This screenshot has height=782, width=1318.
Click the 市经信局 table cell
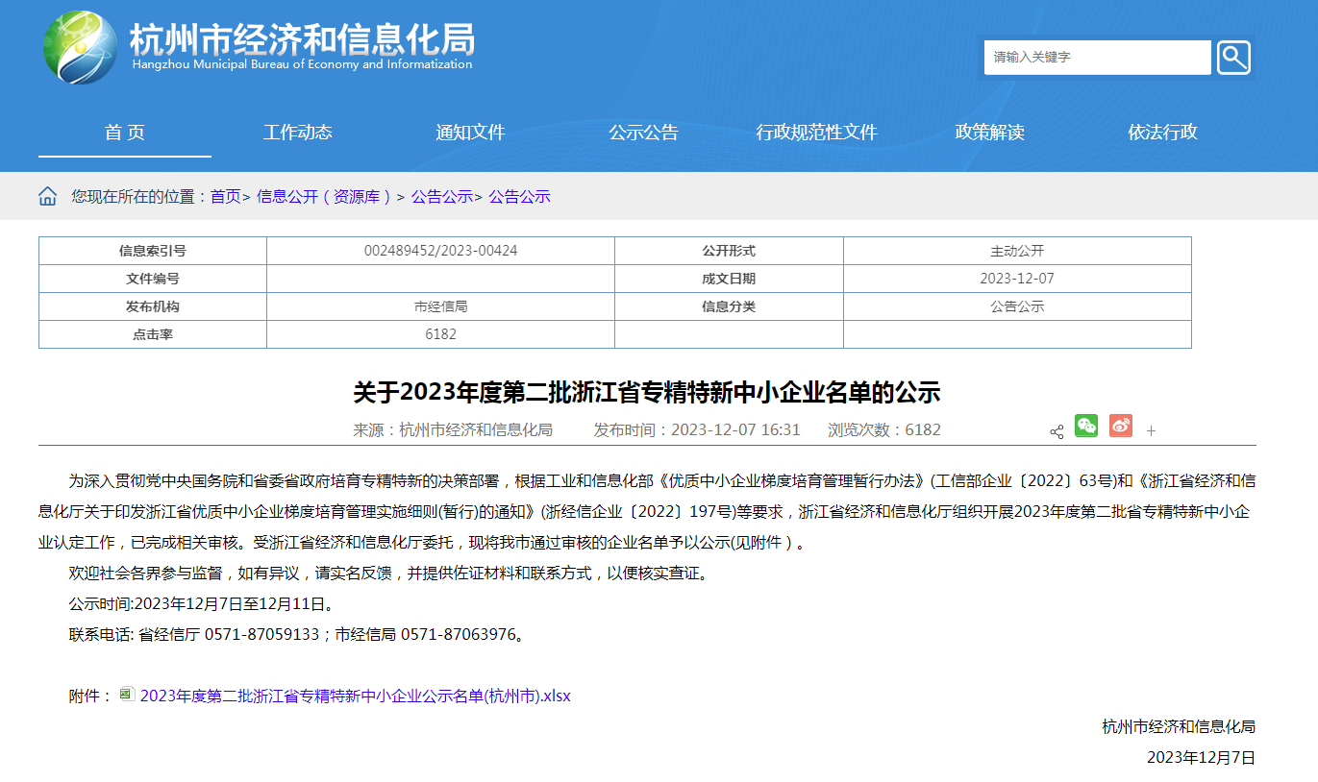(440, 306)
